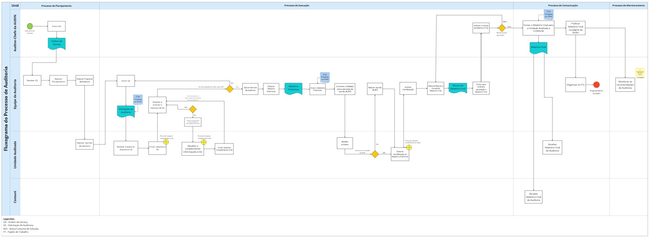Click the green start event circle
The image size is (649, 237).
point(30,26)
